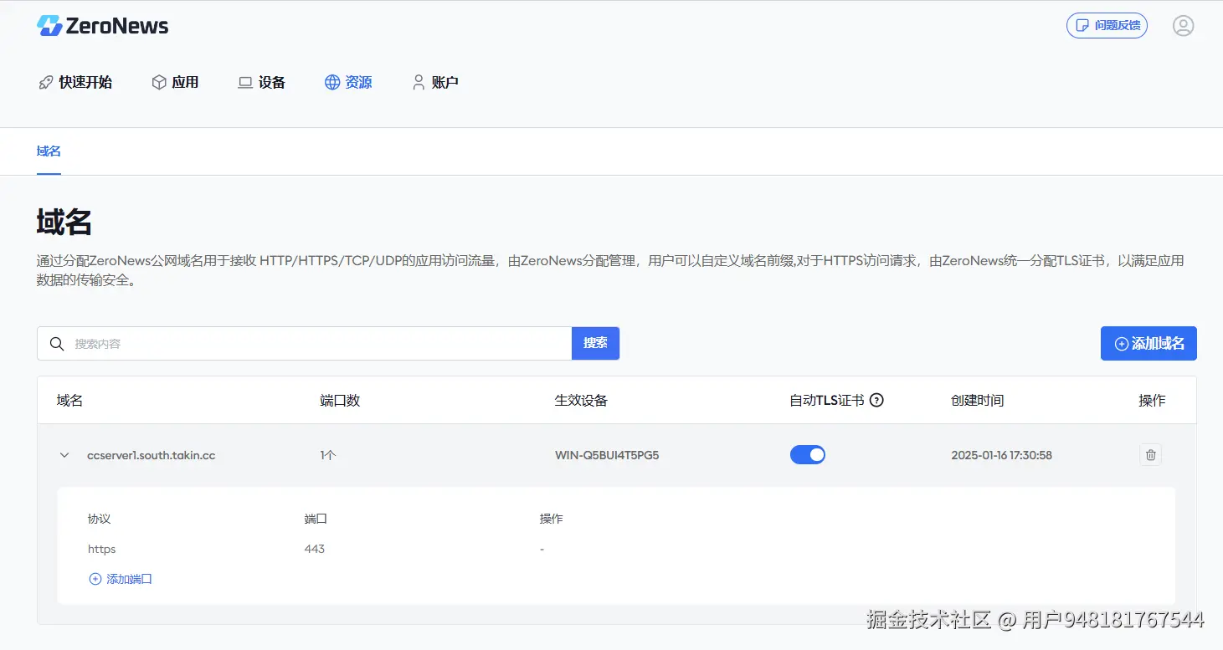Click the https protocol cell

pos(102,549)
